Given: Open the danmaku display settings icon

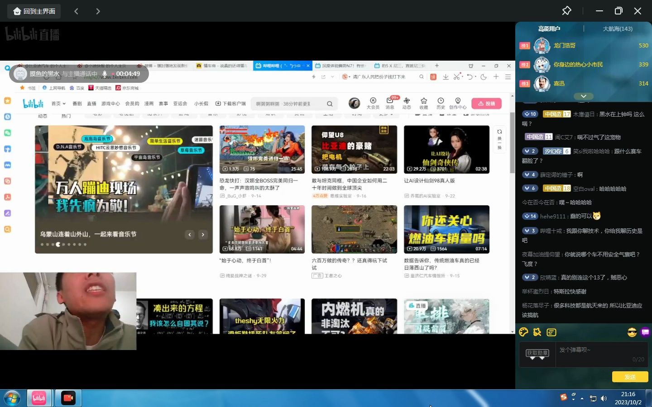Looking at the screenshot, I should pyautogui.click(x=551, y=332).
